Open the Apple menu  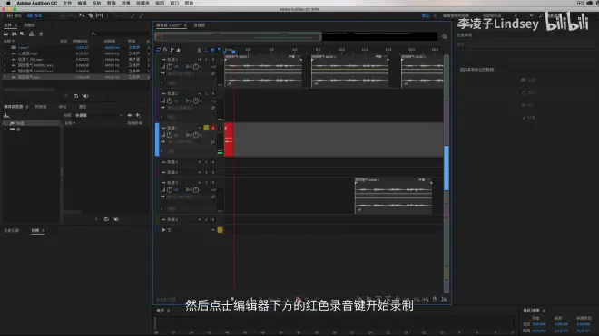click(8, 3)
